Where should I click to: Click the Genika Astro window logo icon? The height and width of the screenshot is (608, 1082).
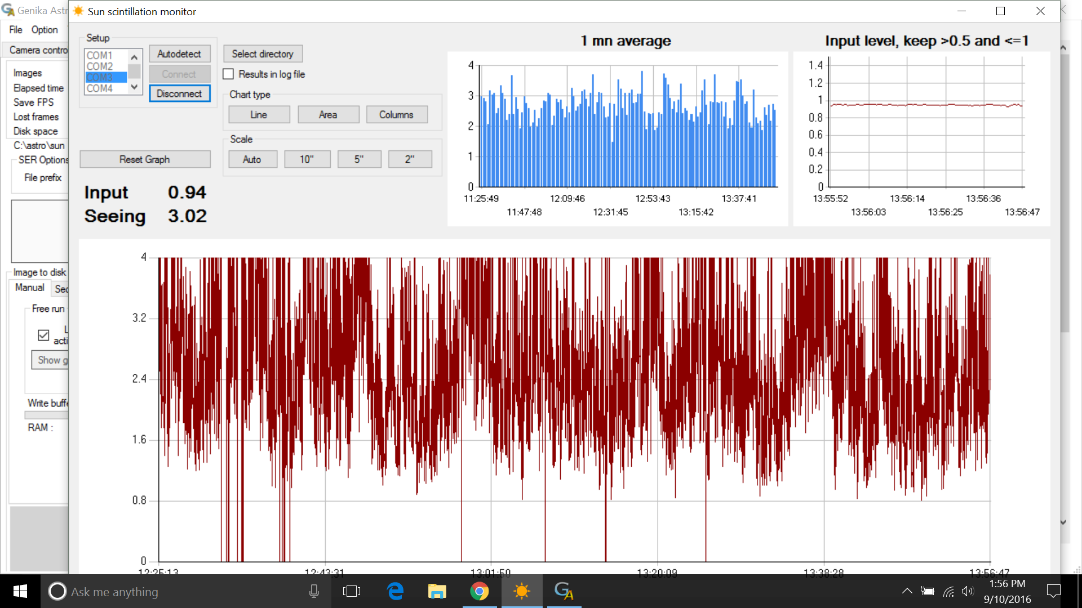tap(8, 10)
